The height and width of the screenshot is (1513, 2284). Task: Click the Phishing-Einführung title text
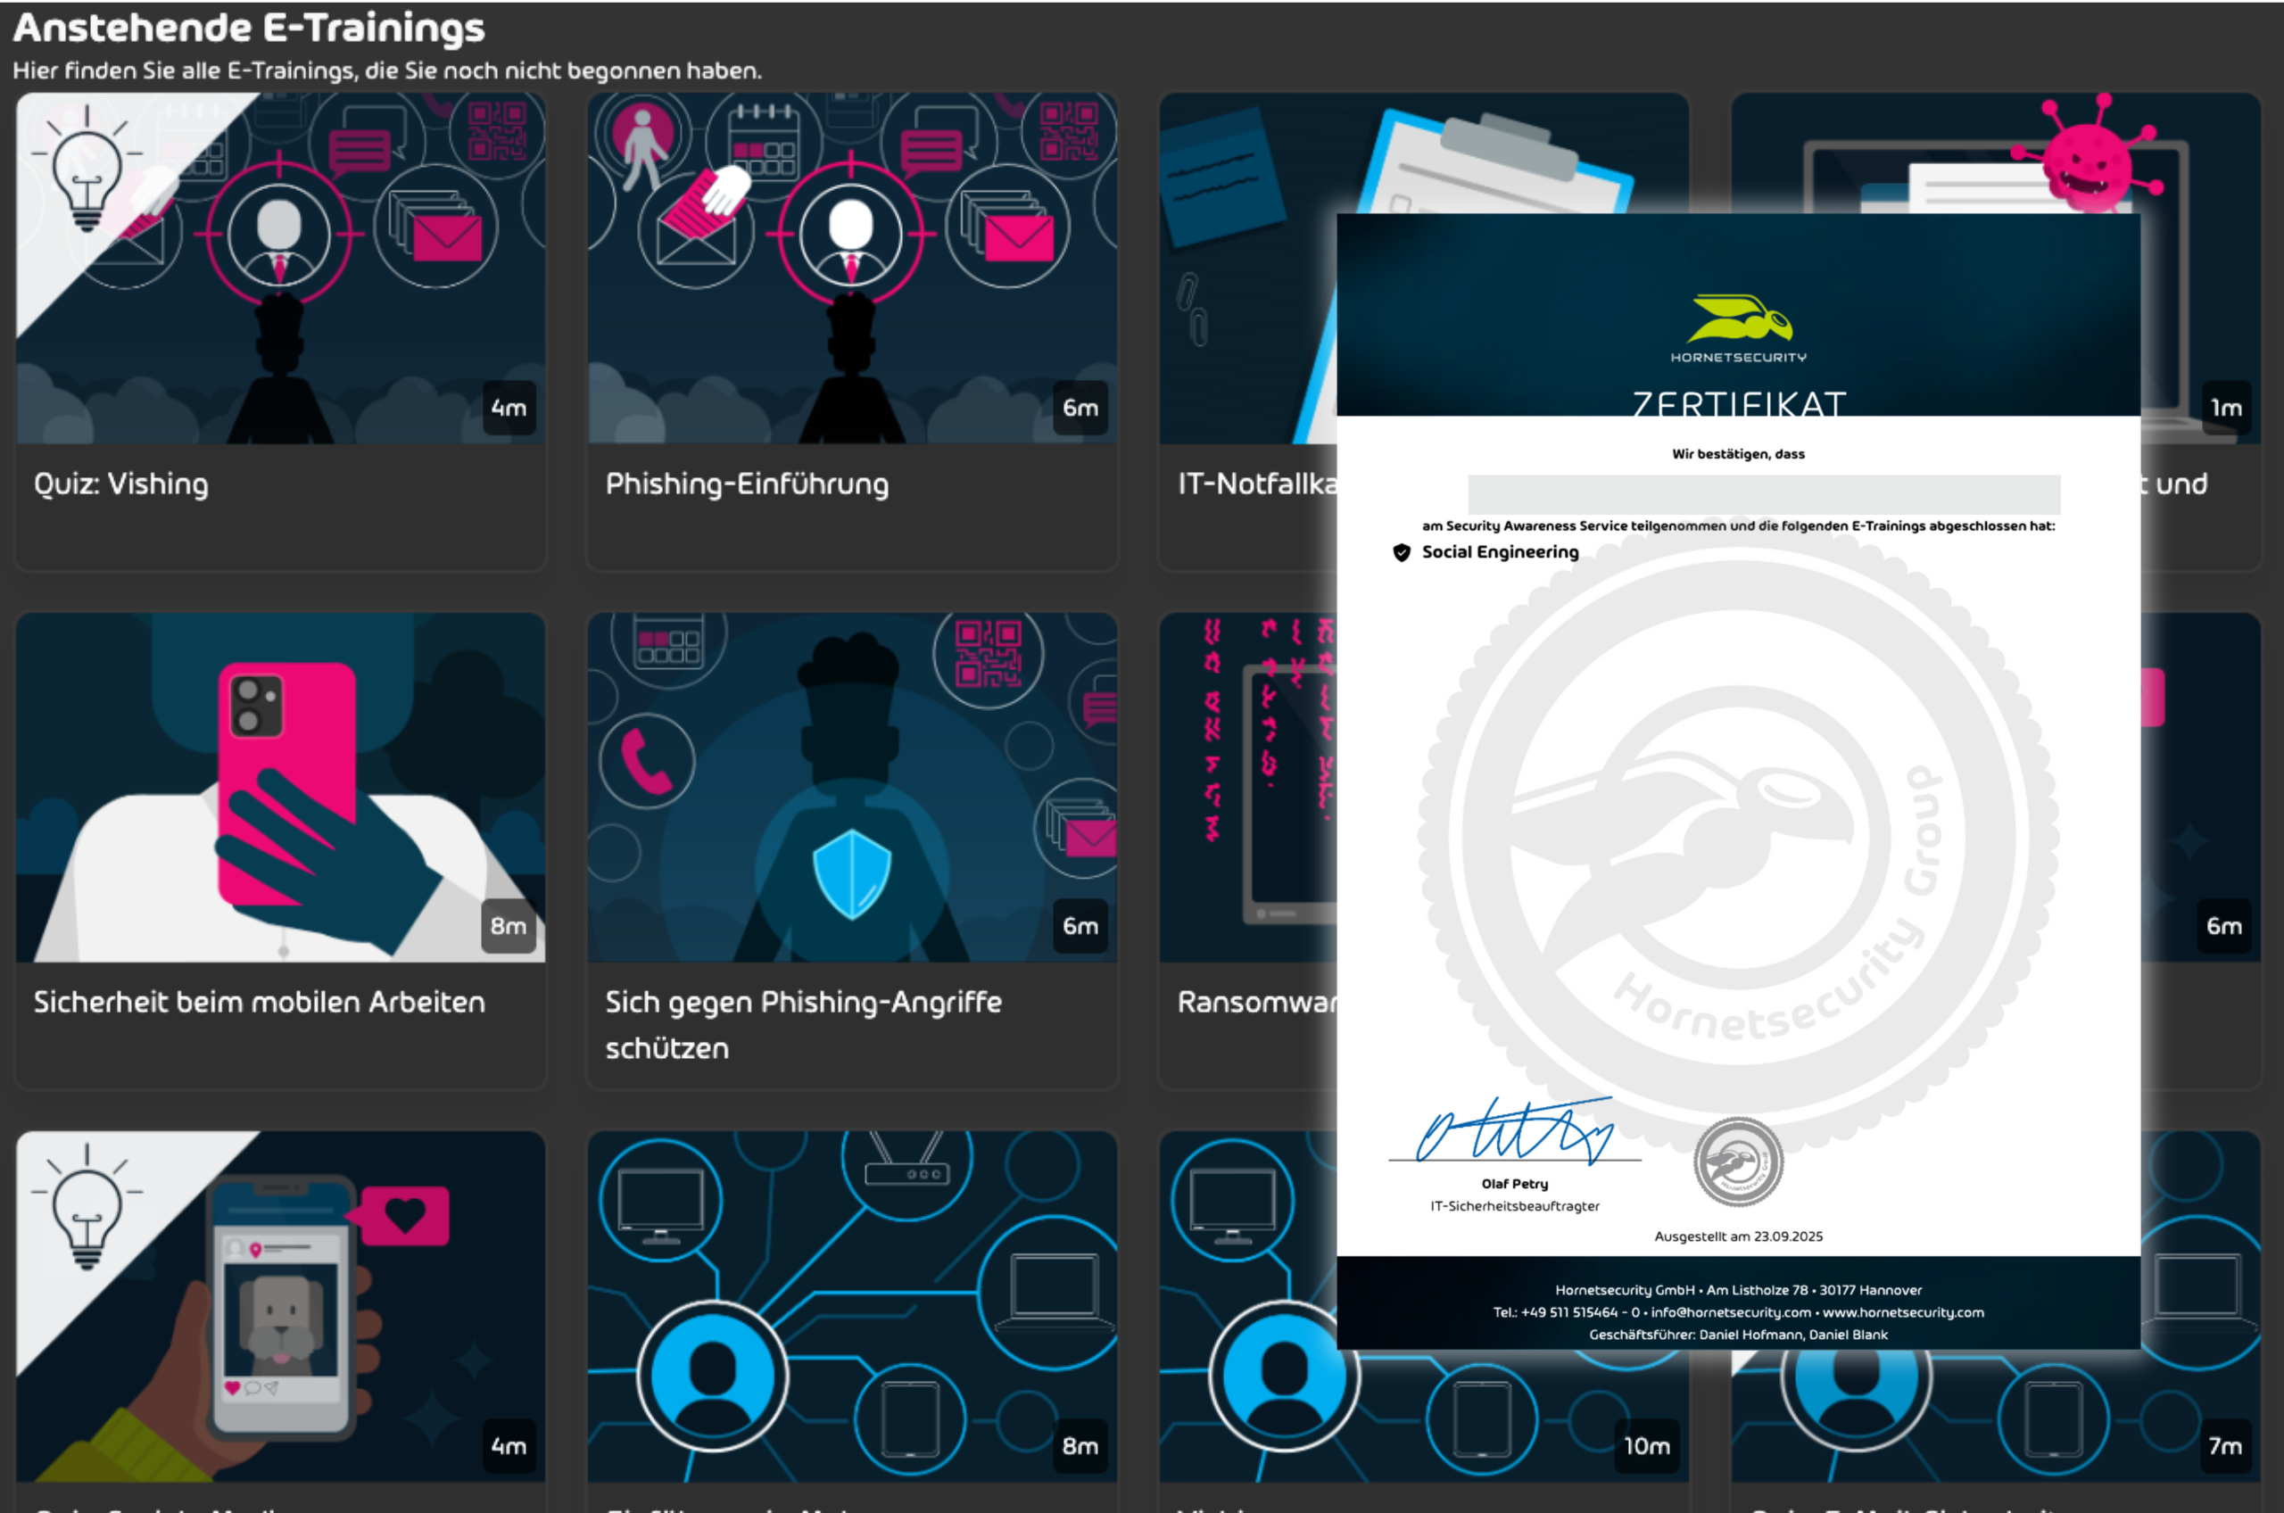pos(746,484)
